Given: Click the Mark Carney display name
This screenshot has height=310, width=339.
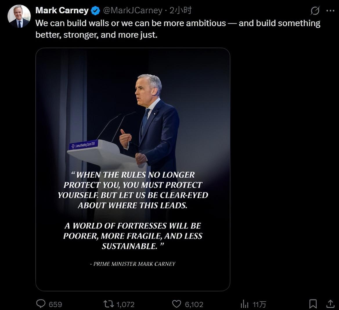Looking at the screenshot, I should click(x=62, y=10).
